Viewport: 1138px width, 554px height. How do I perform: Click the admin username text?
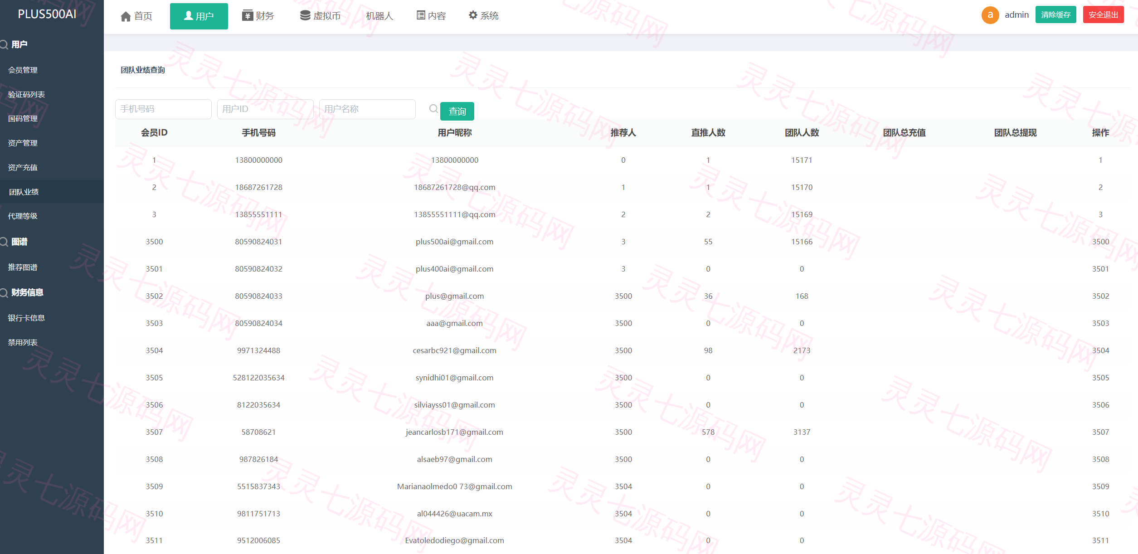(1016, 15)
